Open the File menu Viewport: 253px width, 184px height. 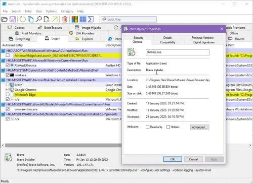coord(5,11)
